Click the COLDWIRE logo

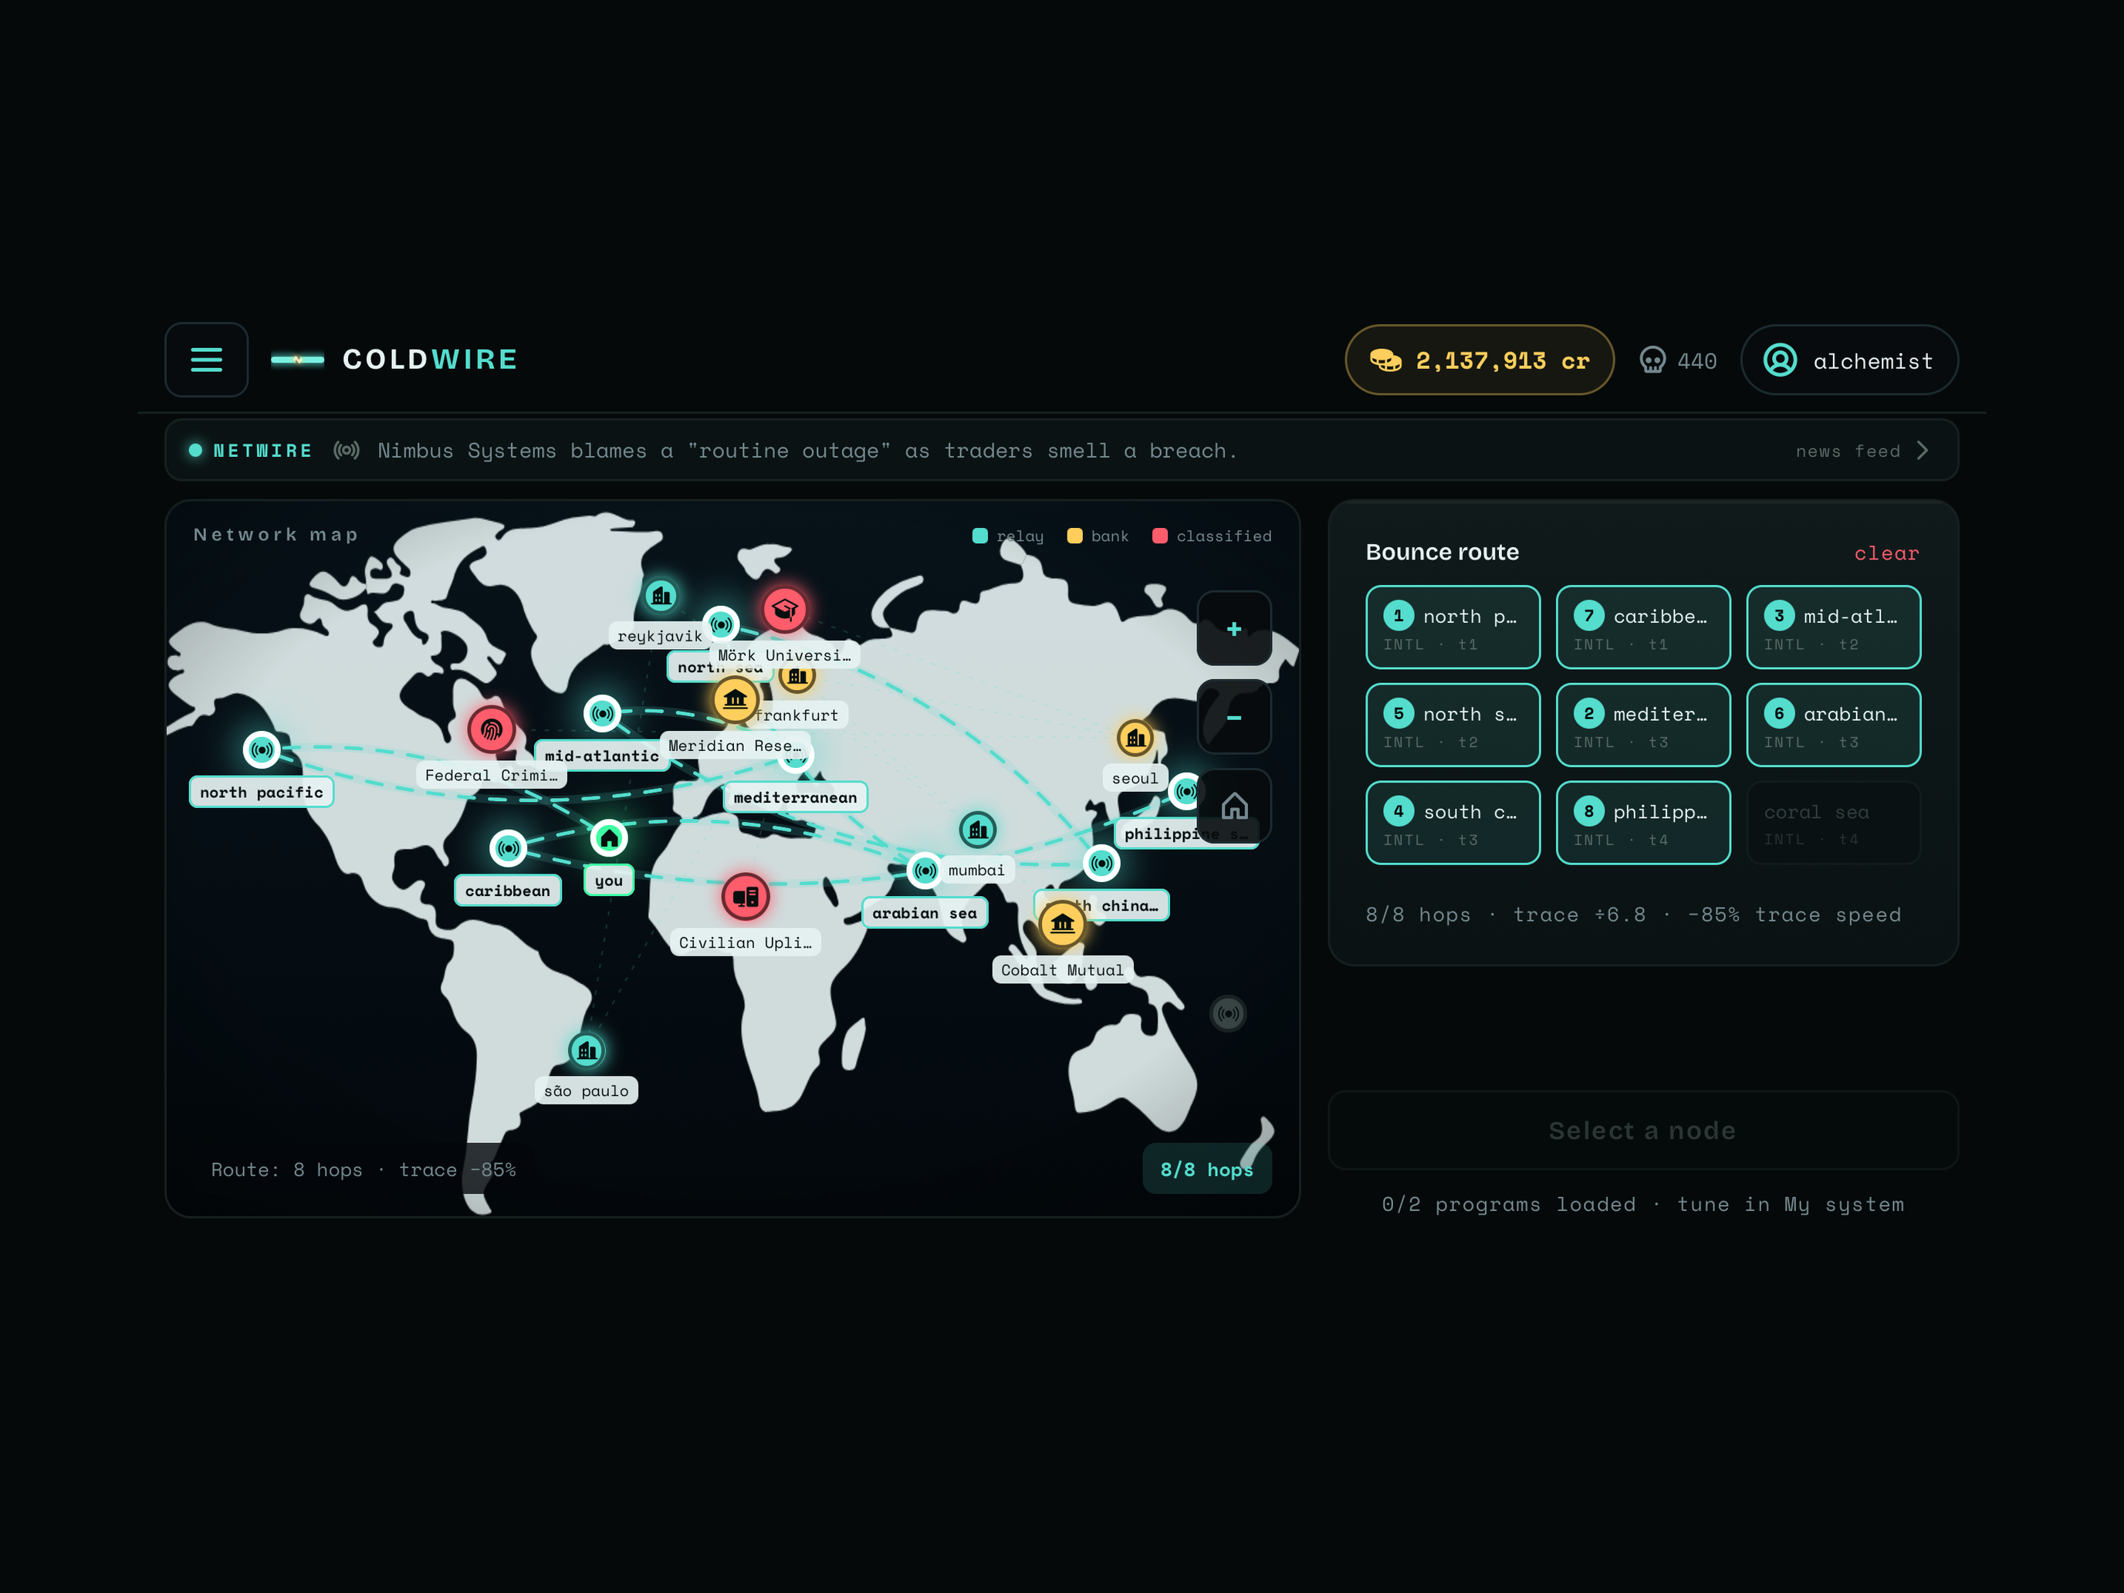coord(394,360)
